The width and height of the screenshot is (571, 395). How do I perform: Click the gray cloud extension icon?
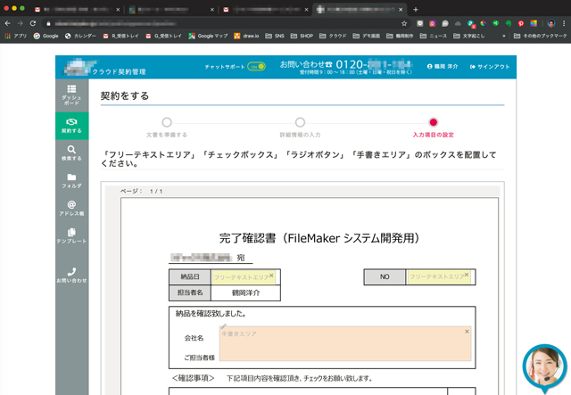[x=458, y=23]
